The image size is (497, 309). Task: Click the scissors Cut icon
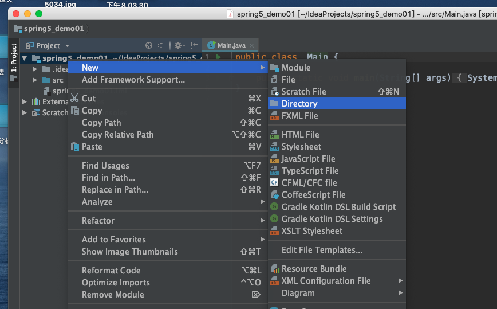[x=74, y=98]
